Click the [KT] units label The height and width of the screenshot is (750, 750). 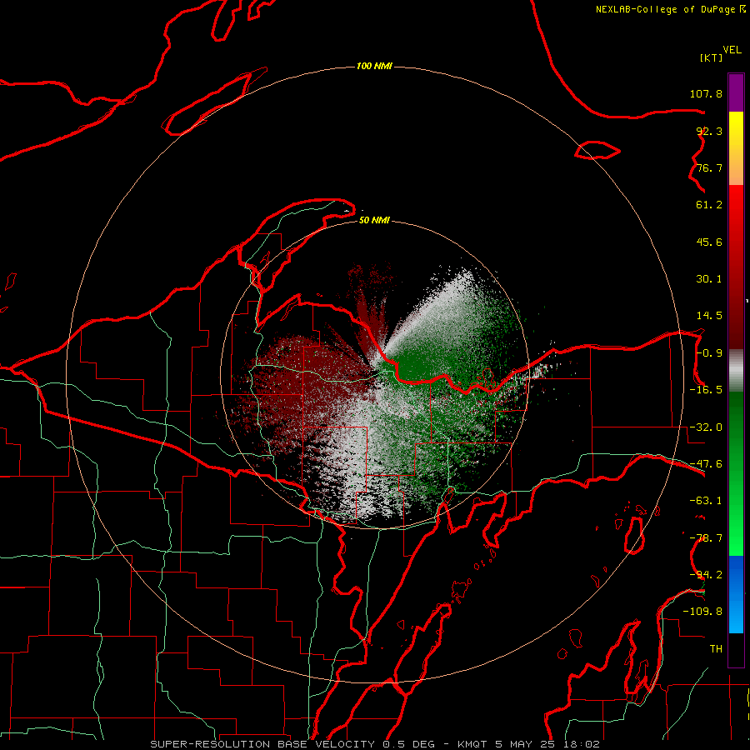pos(712,57)
